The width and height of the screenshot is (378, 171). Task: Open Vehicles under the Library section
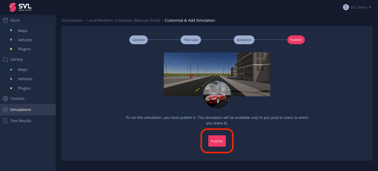[x=25, y=79]
